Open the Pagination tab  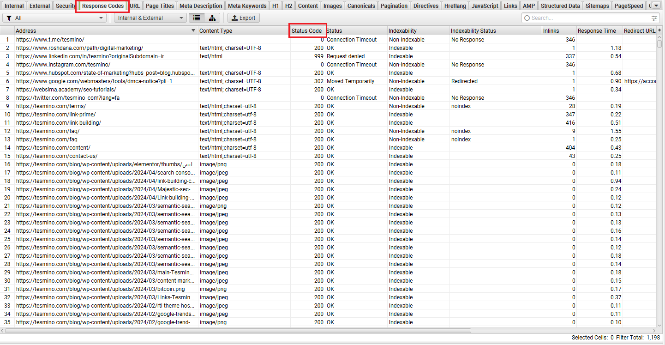[394, 6]
